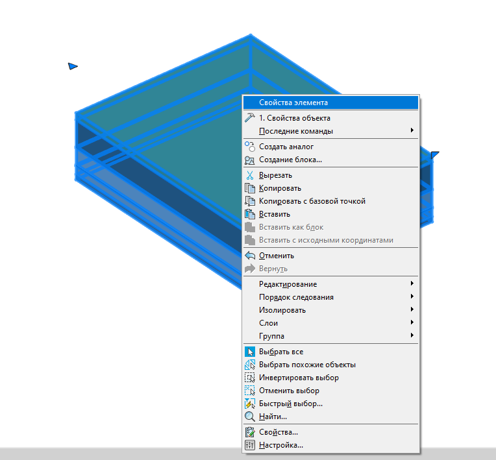Image resolution: width=496 pixels, height=460 pixels.
Task: Click the Вставить clipboard icon
Action: (250, 214)
